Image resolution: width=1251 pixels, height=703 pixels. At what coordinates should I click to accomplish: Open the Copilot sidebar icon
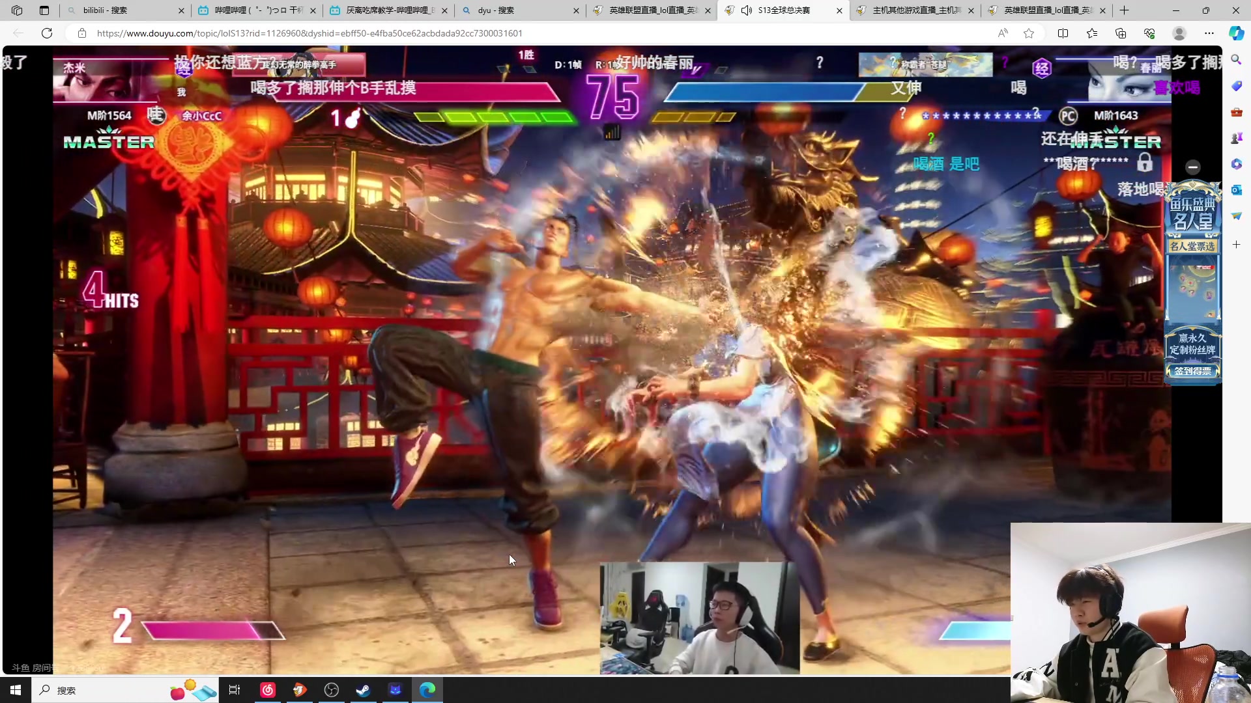pos(1237,33)
